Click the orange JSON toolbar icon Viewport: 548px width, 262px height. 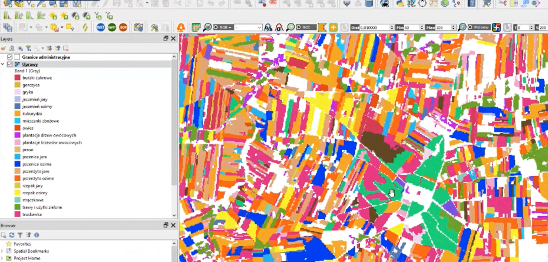pyautogui.click(x=123, y=28)
